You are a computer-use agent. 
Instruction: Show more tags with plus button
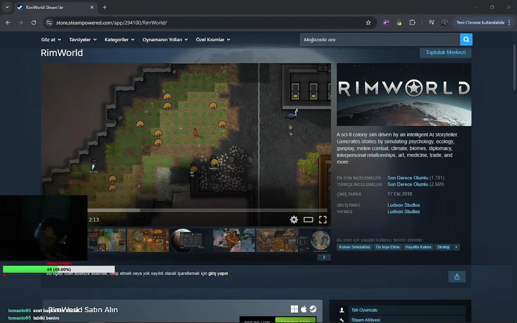tap(456, 247)
